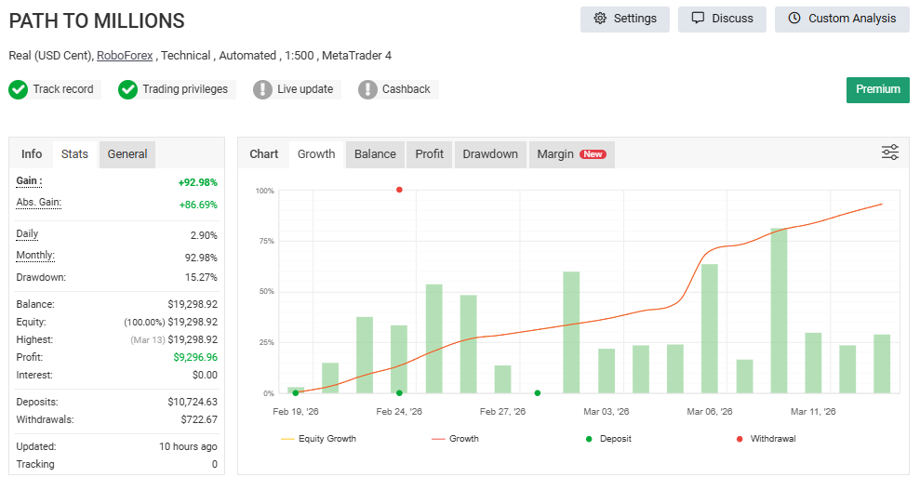Open the RoboForex broker link
Image resolution: width=920 pixels, height=477 pixels.
[x=125, y=56]
